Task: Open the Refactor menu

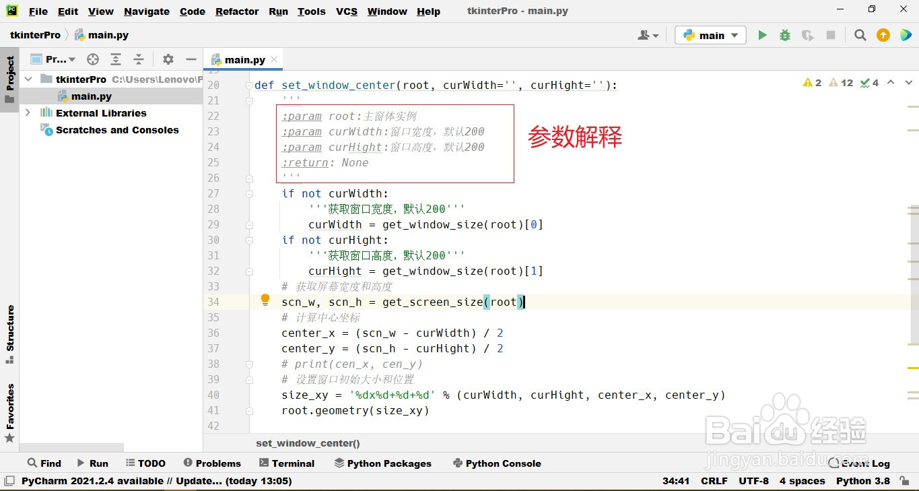Action: tap(236, 11)
